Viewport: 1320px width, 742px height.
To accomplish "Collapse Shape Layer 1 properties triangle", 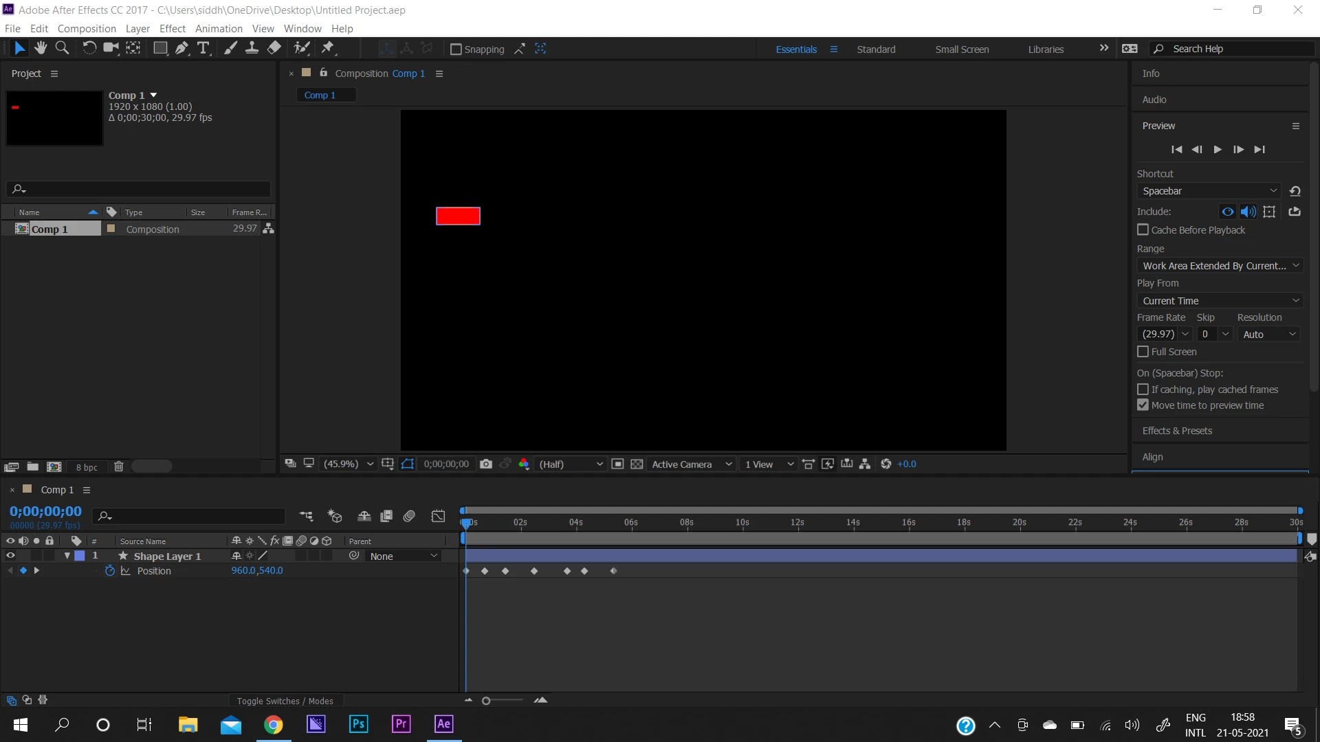I will point(67,556).
